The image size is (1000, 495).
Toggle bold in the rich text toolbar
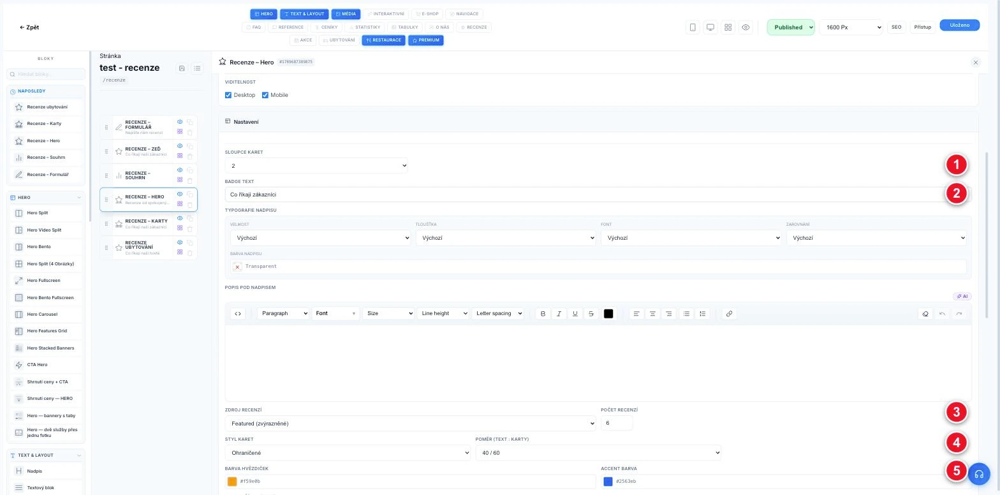pyautogui.click(x=543, y=313)
